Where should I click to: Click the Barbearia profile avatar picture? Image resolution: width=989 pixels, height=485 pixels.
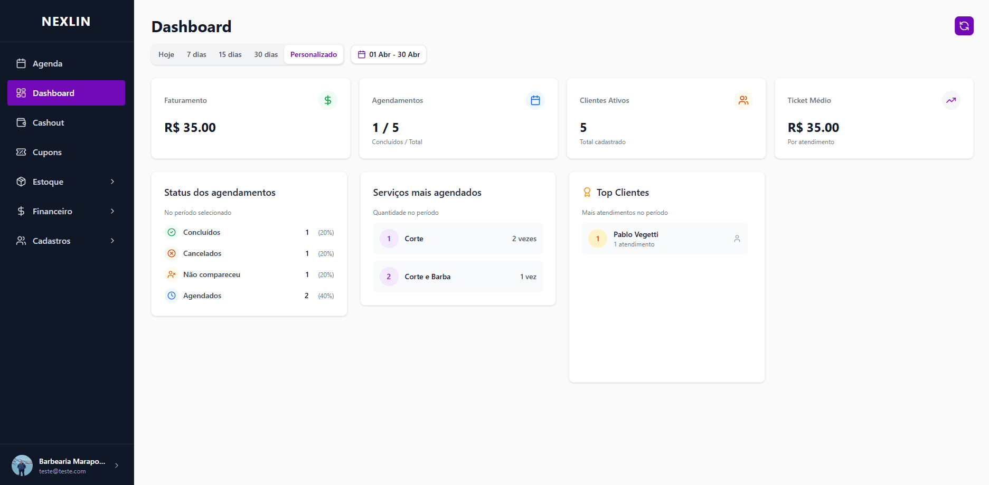click(x=22, y=465)
